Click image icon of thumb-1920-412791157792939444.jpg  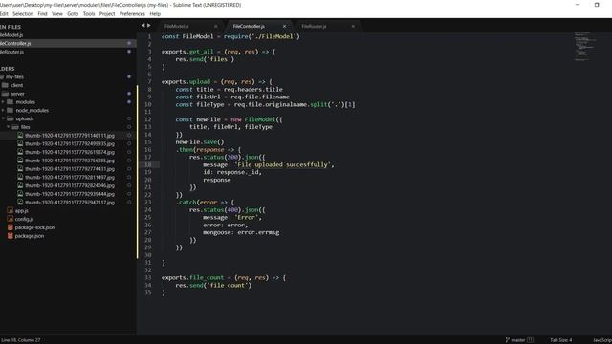tap(20, 194)
